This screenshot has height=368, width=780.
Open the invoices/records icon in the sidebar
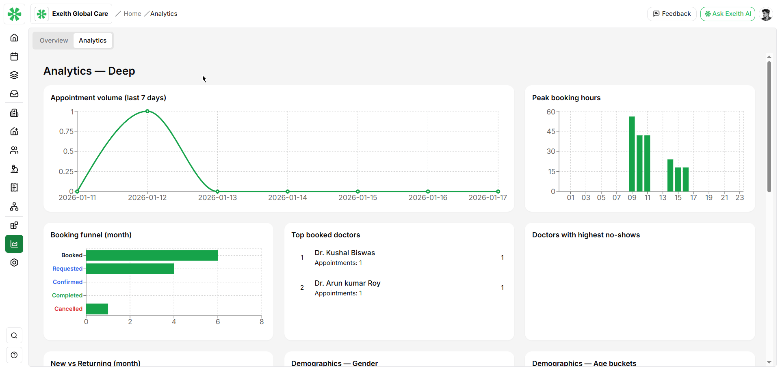click(14, 187)
